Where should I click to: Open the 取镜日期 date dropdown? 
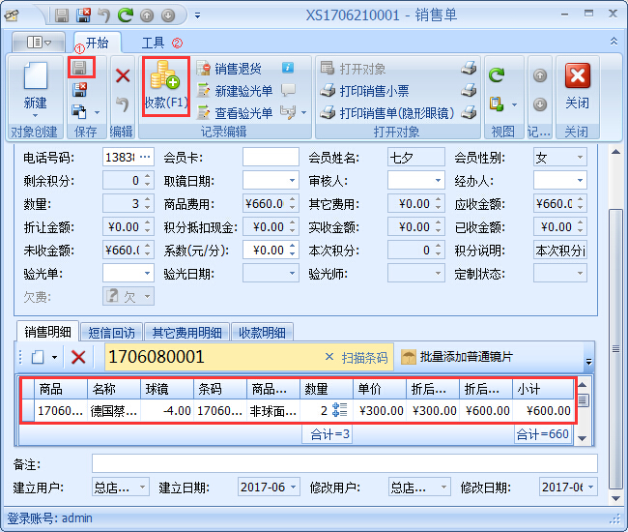[x=293, y=181]
